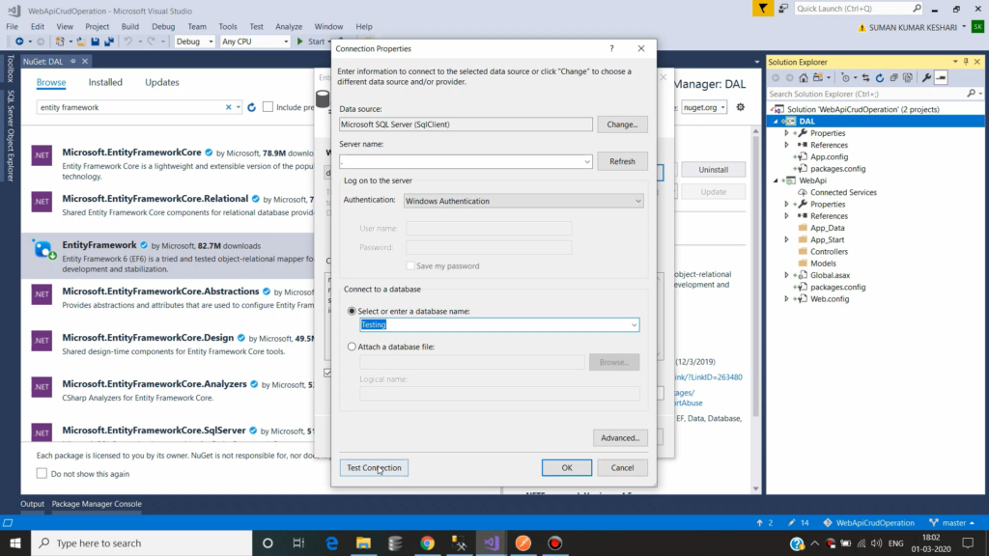The image size is (989, 556).
Task: Click the Navigate Backward toolbar icon
Action: click(19, 42)
